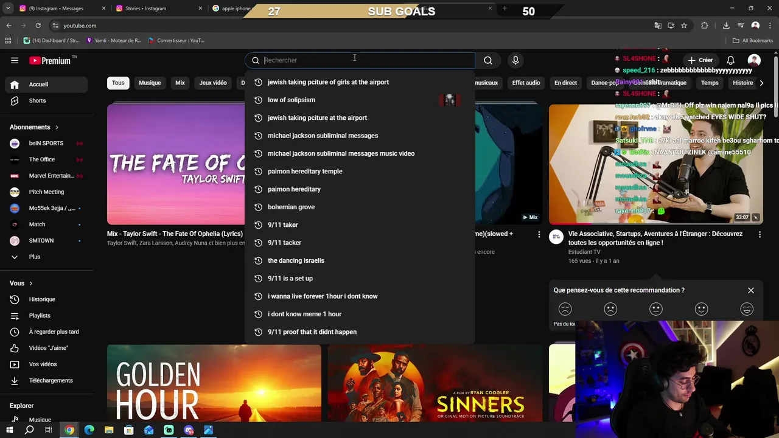Open the account avatar menu
Viewport: 779px width, 438px height.
point(754,60)
